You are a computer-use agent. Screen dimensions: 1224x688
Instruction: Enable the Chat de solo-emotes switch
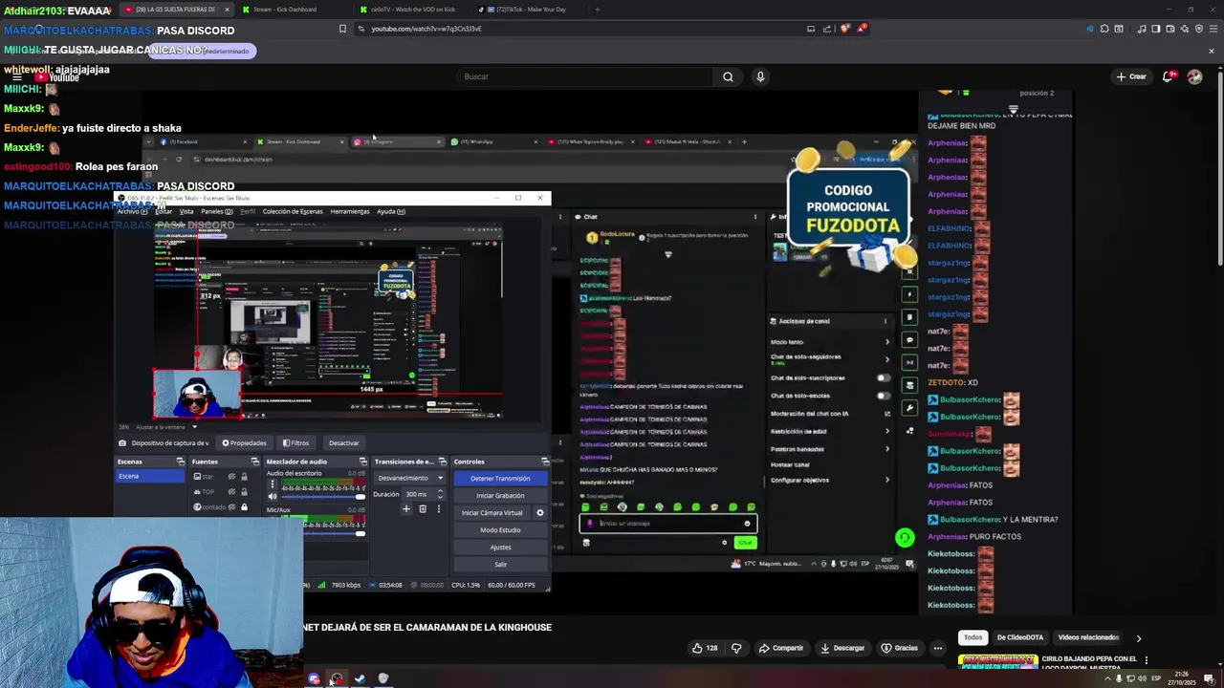click(884, 396)
